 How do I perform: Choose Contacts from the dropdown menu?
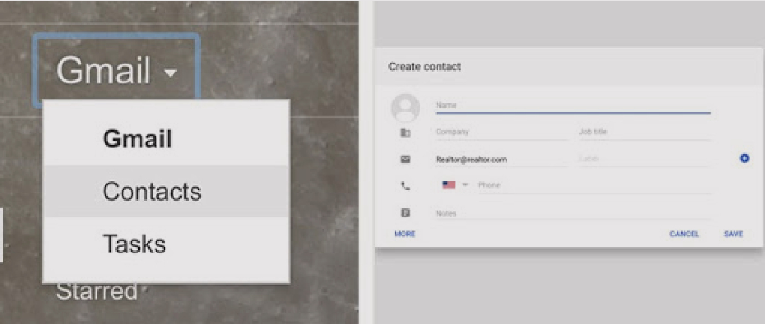(166, 191)
